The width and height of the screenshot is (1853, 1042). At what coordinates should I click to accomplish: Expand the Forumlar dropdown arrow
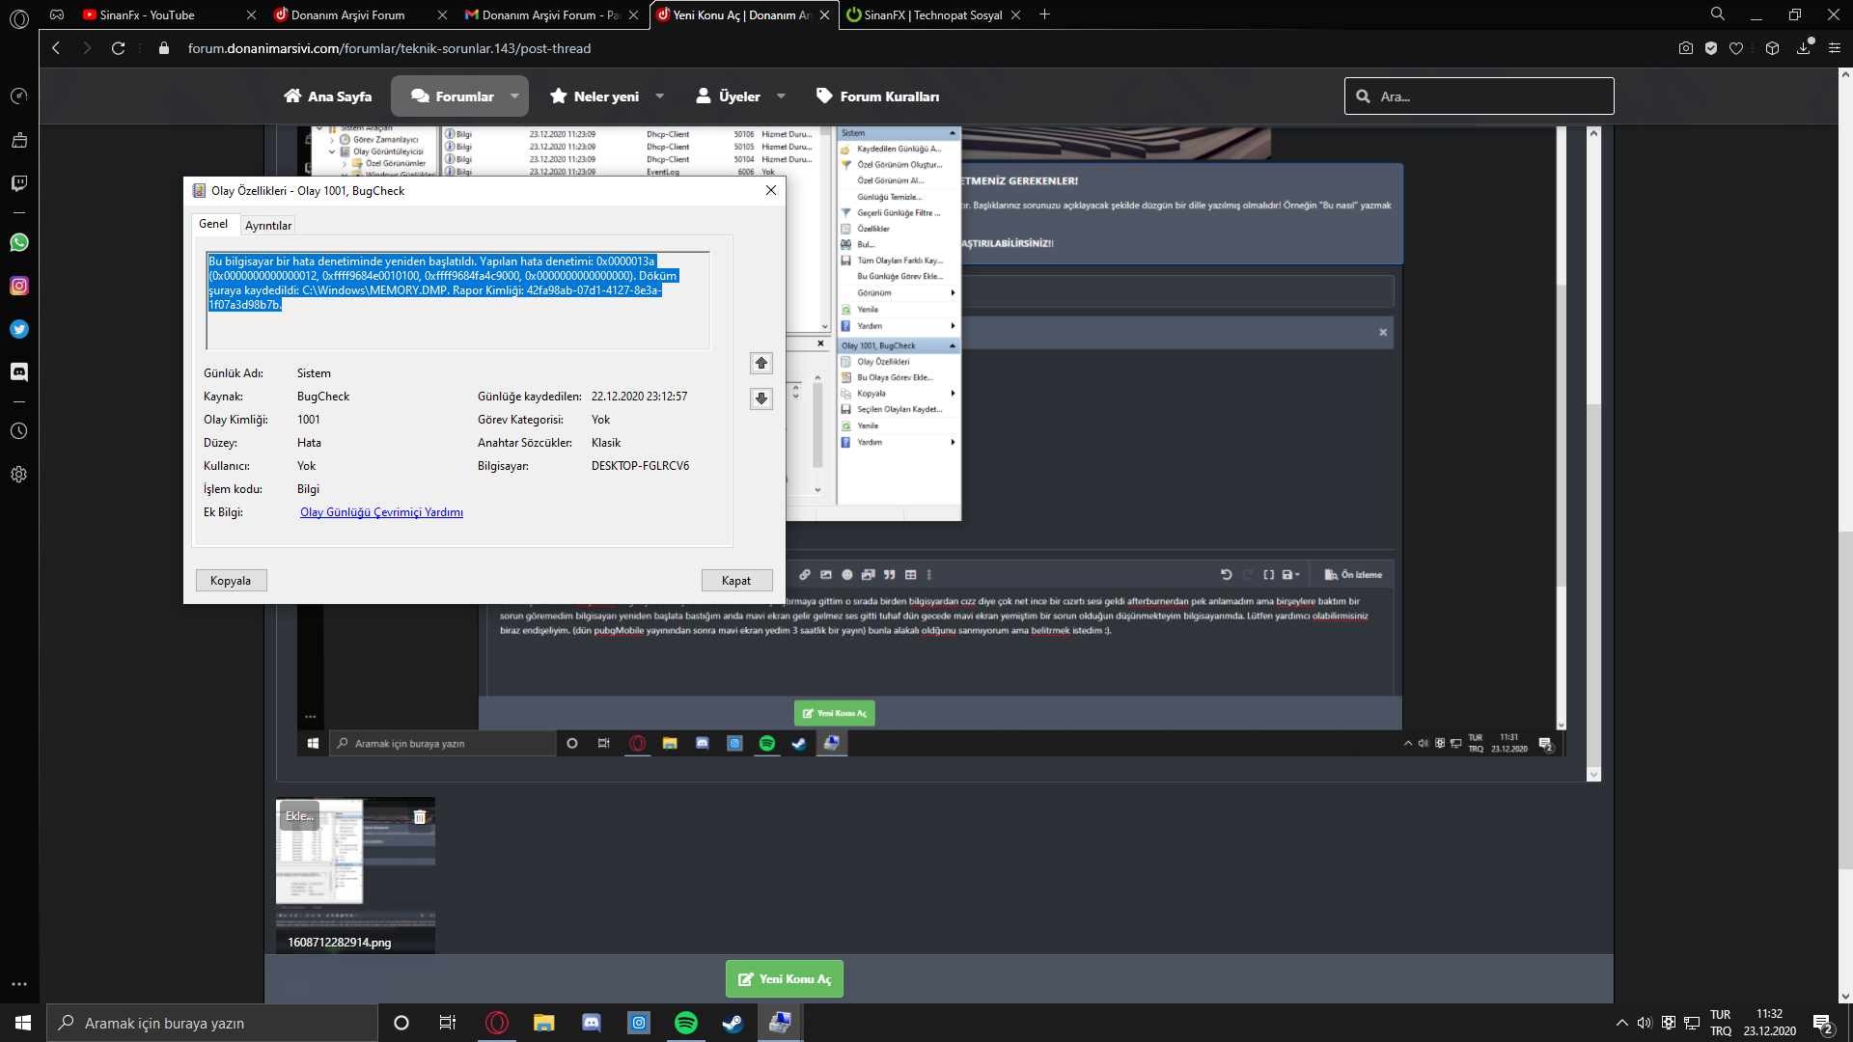point(514,96)
